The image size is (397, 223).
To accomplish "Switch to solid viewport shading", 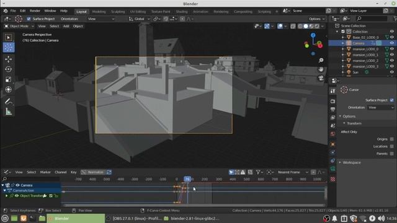I will pyautogui.click(x=306, y=26).
